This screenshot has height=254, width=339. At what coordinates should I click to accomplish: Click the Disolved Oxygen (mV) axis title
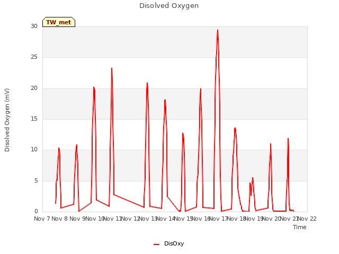[x=7, y=120]
